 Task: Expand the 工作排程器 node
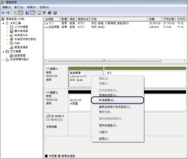[8, 27]
